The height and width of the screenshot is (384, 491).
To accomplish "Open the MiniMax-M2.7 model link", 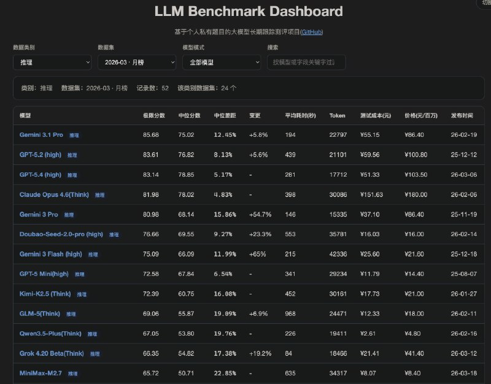I will pyautogui.click(x=41, y=373).
